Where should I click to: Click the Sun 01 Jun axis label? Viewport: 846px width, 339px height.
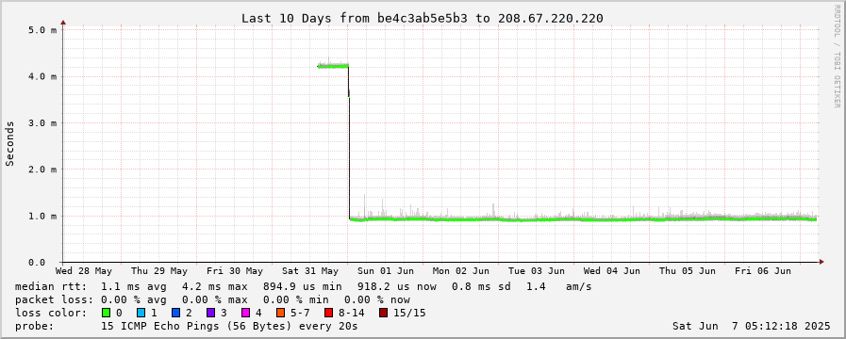point(386,270)
